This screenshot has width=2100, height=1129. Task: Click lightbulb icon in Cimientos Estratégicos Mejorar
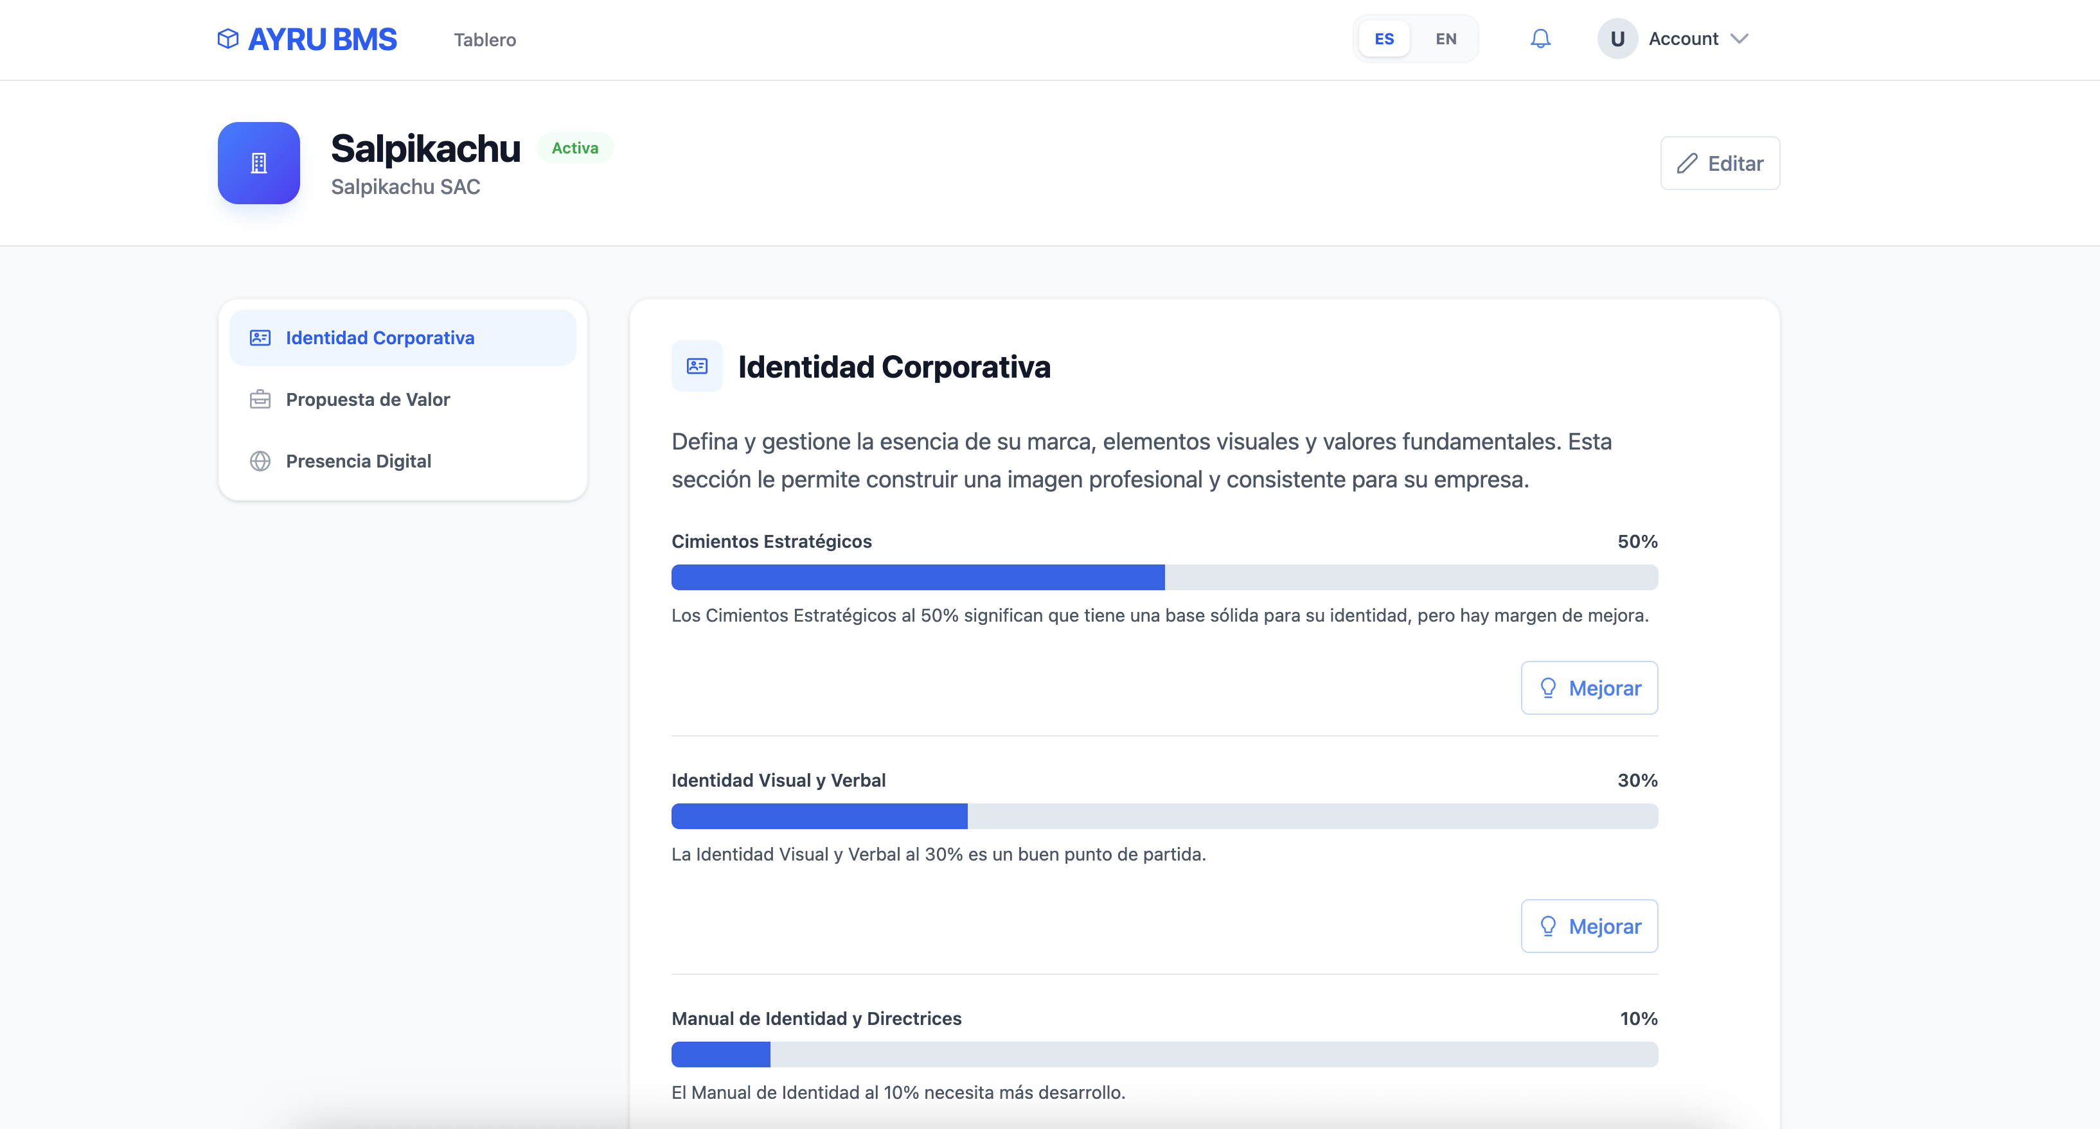1547,688
